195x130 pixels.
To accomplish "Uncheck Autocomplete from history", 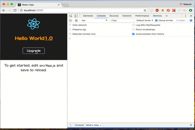I will pyautogui.click(x=133, y=34).
